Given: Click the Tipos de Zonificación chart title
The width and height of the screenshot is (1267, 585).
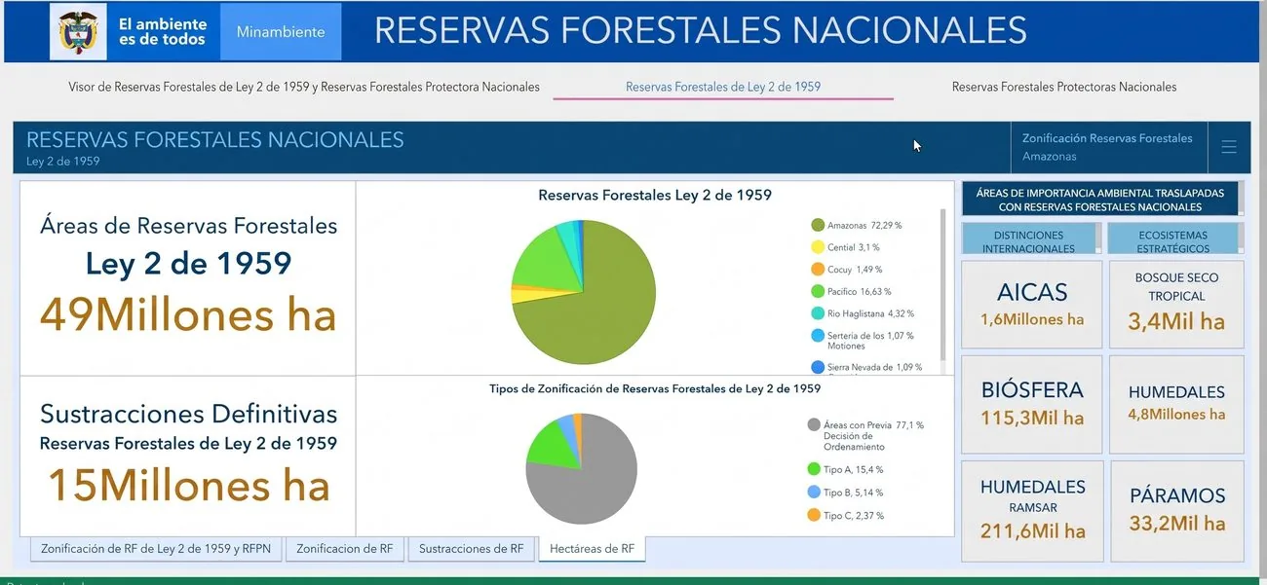Looking at the screenshot, I should click(x=655, y=388).
